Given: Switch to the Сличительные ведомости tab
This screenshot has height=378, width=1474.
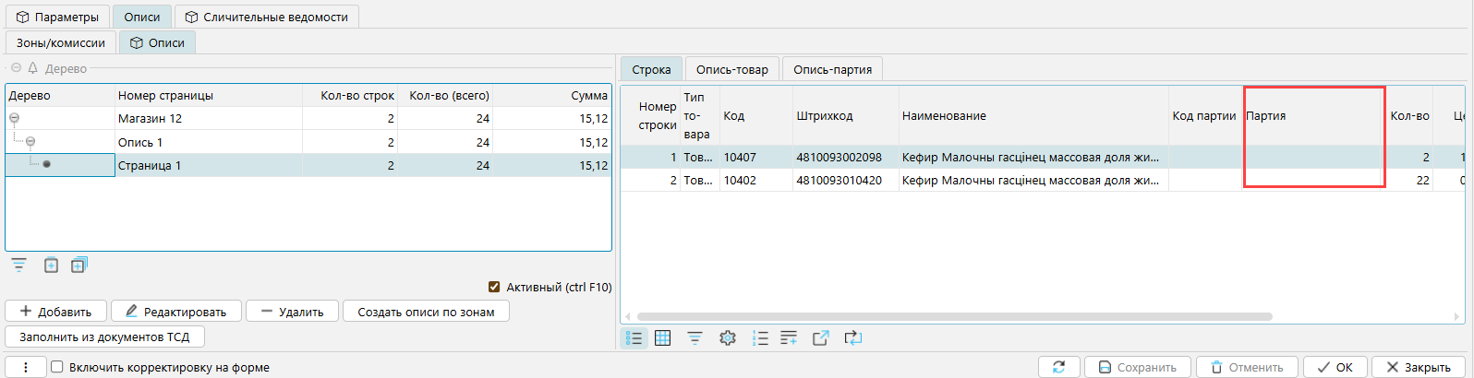Looking at the screenshot, I should 266,17.
